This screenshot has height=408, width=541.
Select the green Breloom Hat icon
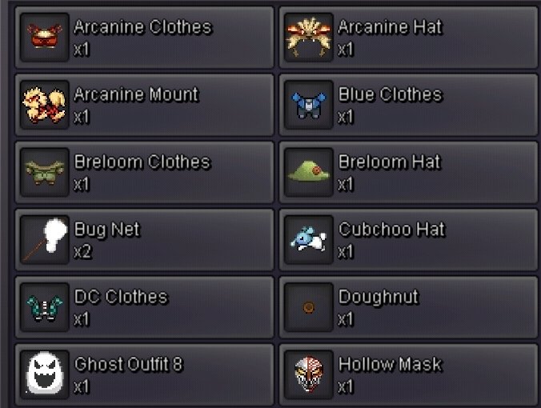(x=309, y=172)
